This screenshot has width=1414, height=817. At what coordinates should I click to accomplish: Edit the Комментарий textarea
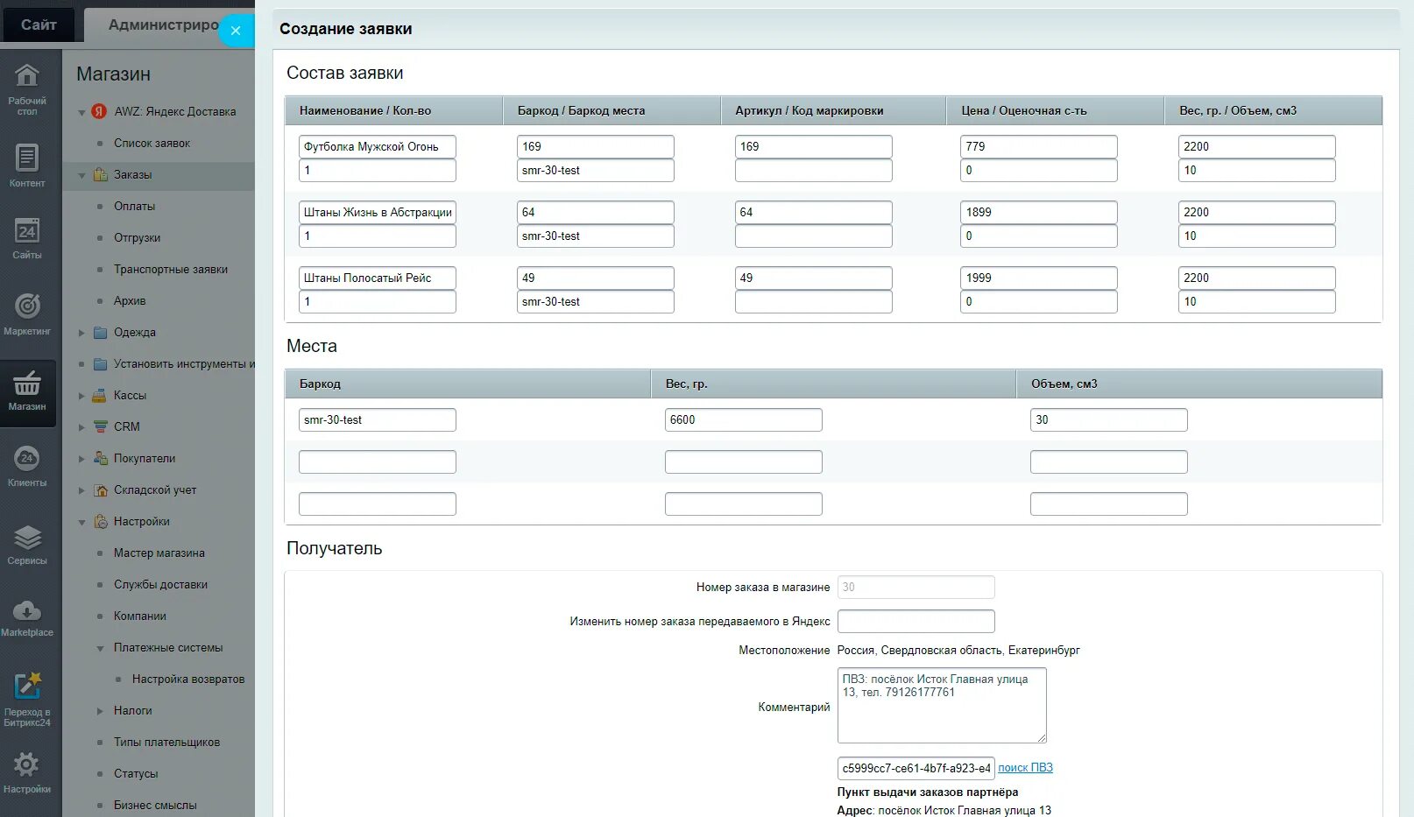[x=942, y=706]
